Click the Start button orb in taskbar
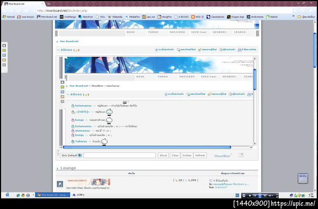The width and height of the screenshot is (318, 209). pos(7,195)
